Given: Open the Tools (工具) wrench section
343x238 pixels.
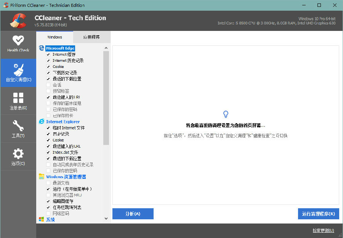Looking at the screenshot, I should [18, 129].
